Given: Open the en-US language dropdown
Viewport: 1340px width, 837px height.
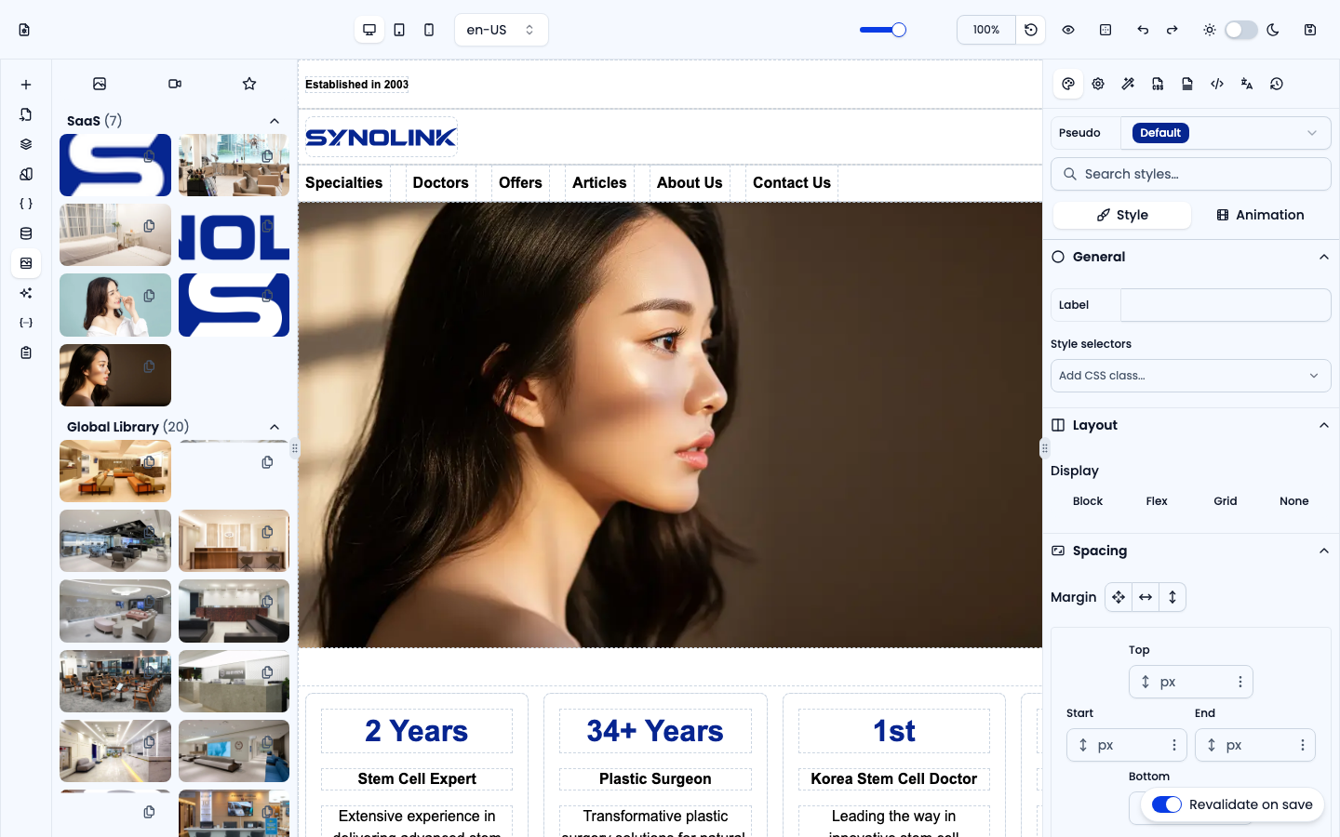Looking at the screenshot, I should tap(502, 30).
